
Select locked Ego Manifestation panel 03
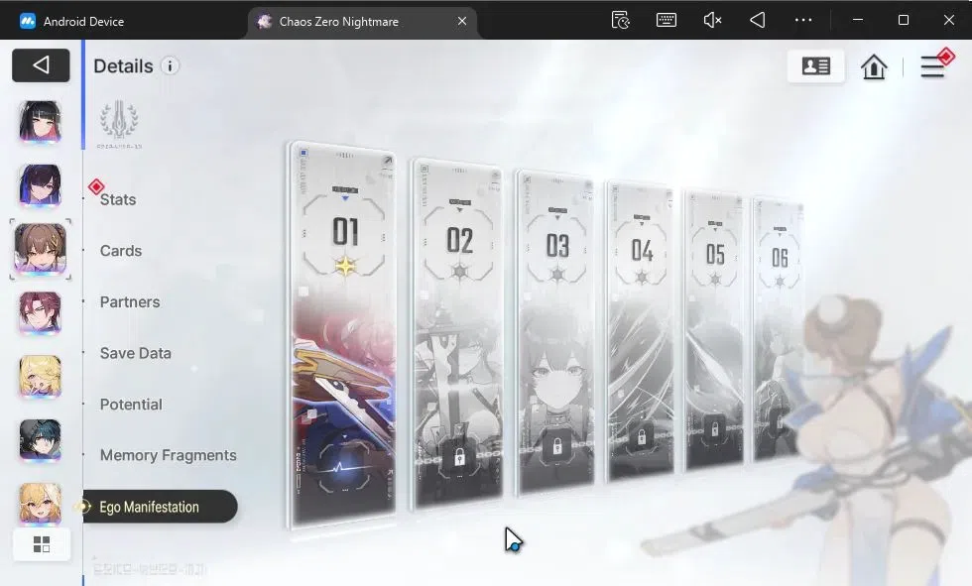pyautogui.click(x=556, y=331)
